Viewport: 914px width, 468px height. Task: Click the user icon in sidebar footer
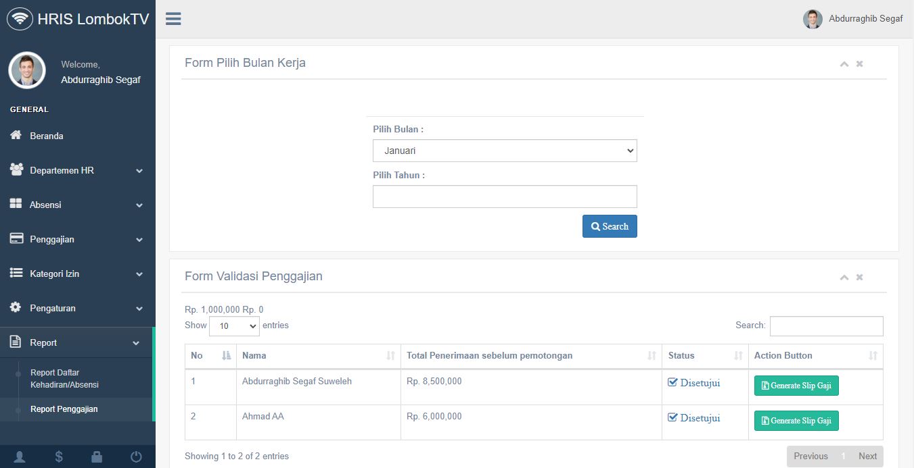tap(20, 457)
